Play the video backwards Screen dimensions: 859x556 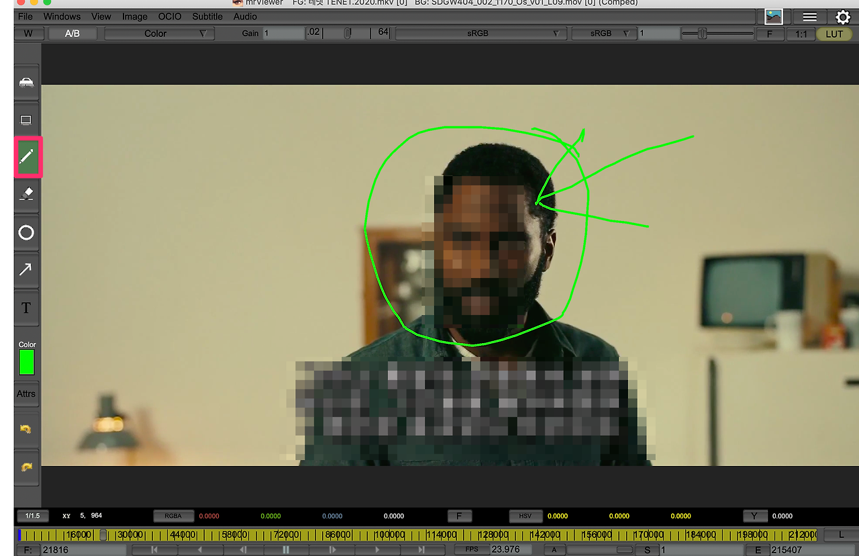(199, 550)
